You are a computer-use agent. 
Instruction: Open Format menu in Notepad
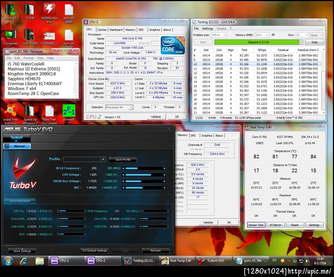click(28, 58)
